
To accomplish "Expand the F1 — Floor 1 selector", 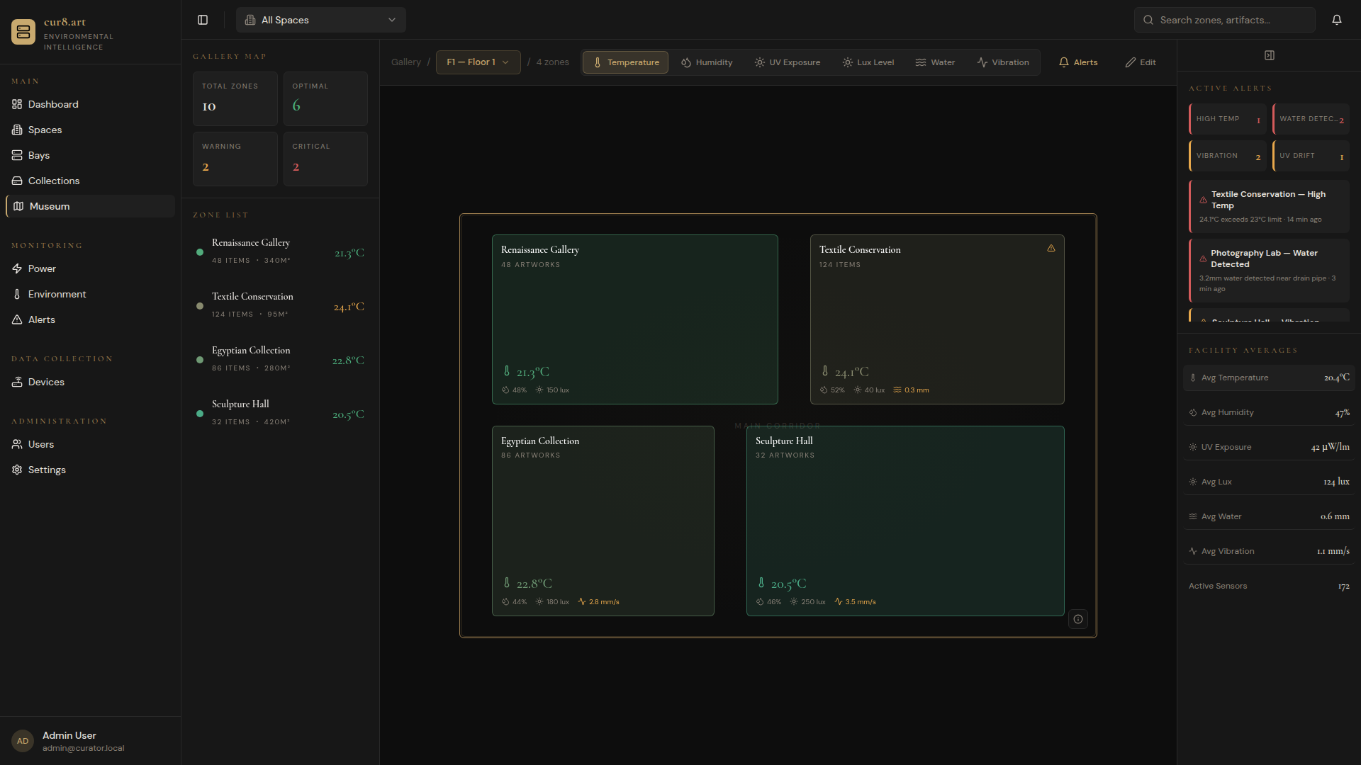I will pyautogui.click(x=478, y=62).
